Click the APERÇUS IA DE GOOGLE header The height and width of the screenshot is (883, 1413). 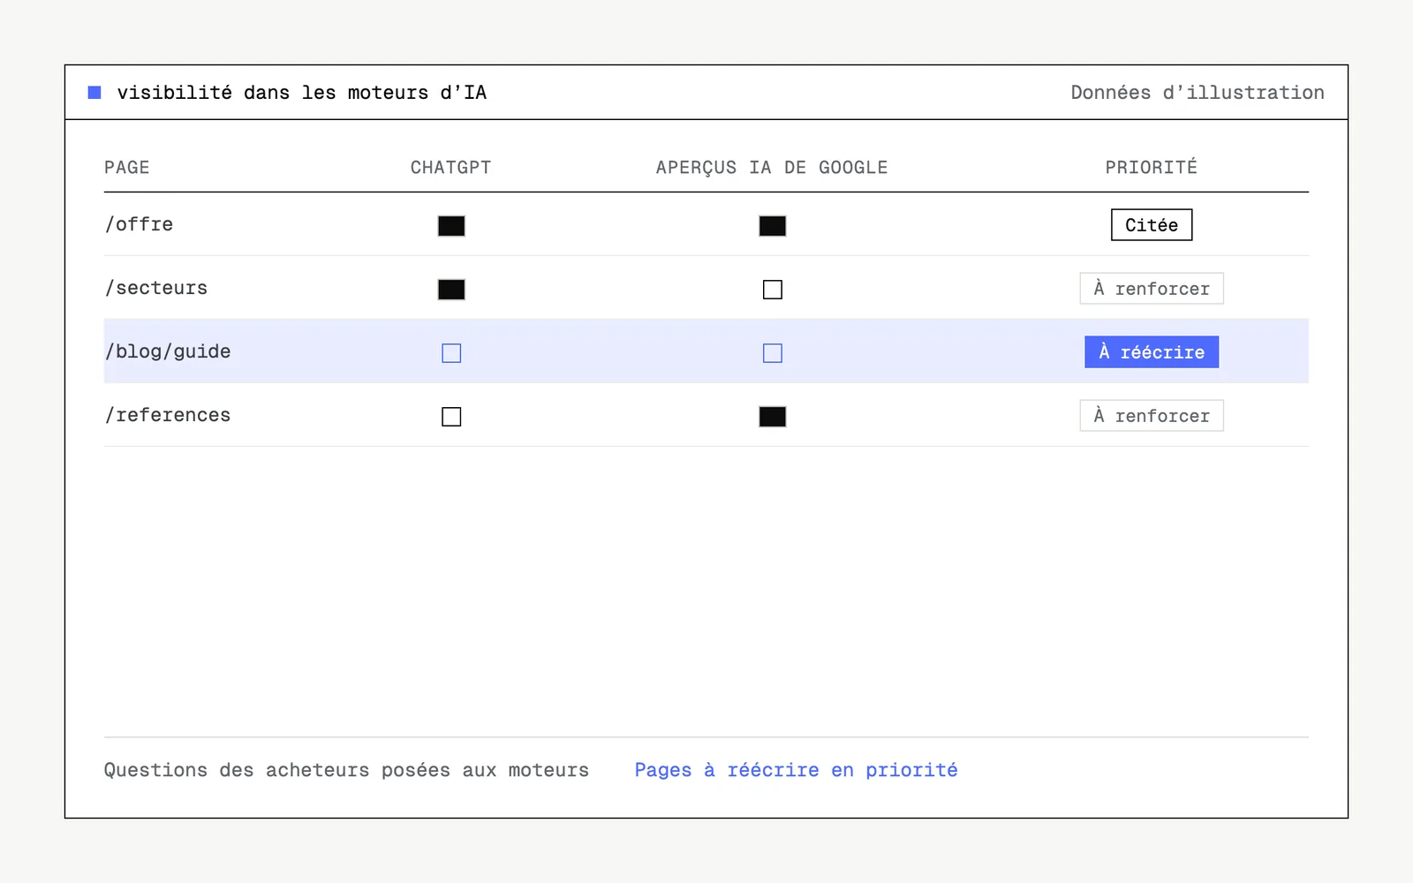point(772,168)
